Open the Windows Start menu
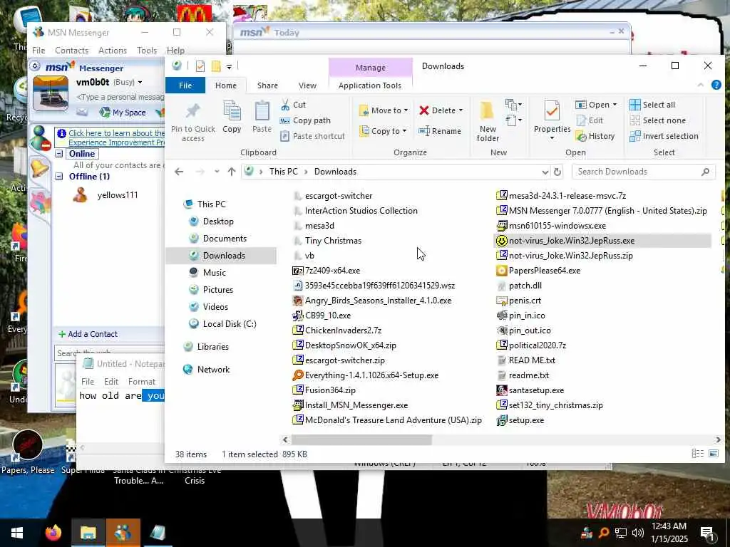The width and height of the screenshot is (730, 547). click(17, 533)
